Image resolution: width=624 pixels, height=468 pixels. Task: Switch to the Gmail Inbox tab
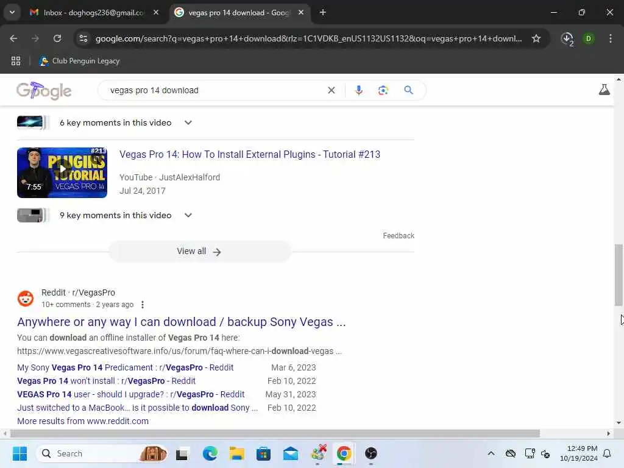(94, 13)
